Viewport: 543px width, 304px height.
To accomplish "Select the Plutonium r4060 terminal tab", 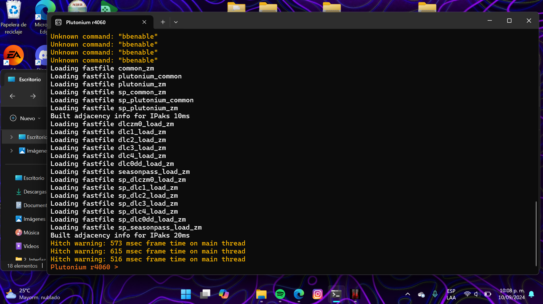I will (x=102, y=22).
